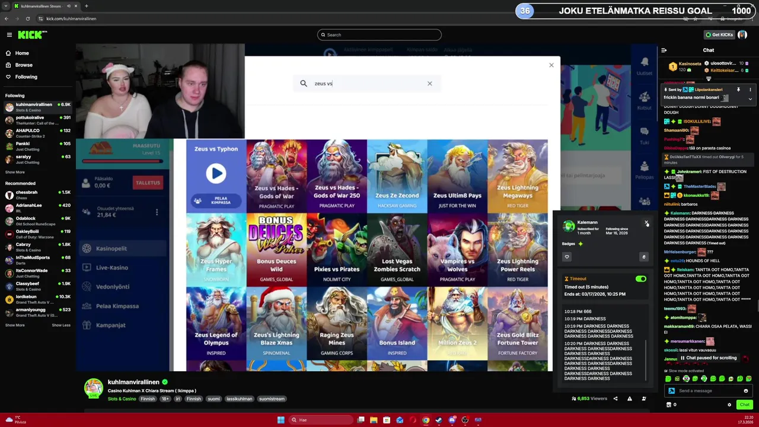This screenshot has height=427, width=759.
Task: Open Browse in the sidebar
Action: point(19,65)
